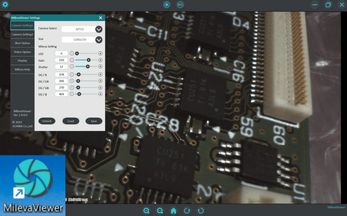Viewport: 347px width, 216px height.
Task: Increase the Shutter value with plus button
Action: point(100,66)
